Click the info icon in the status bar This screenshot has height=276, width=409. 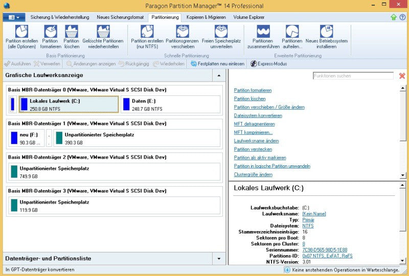click(287, 270)
